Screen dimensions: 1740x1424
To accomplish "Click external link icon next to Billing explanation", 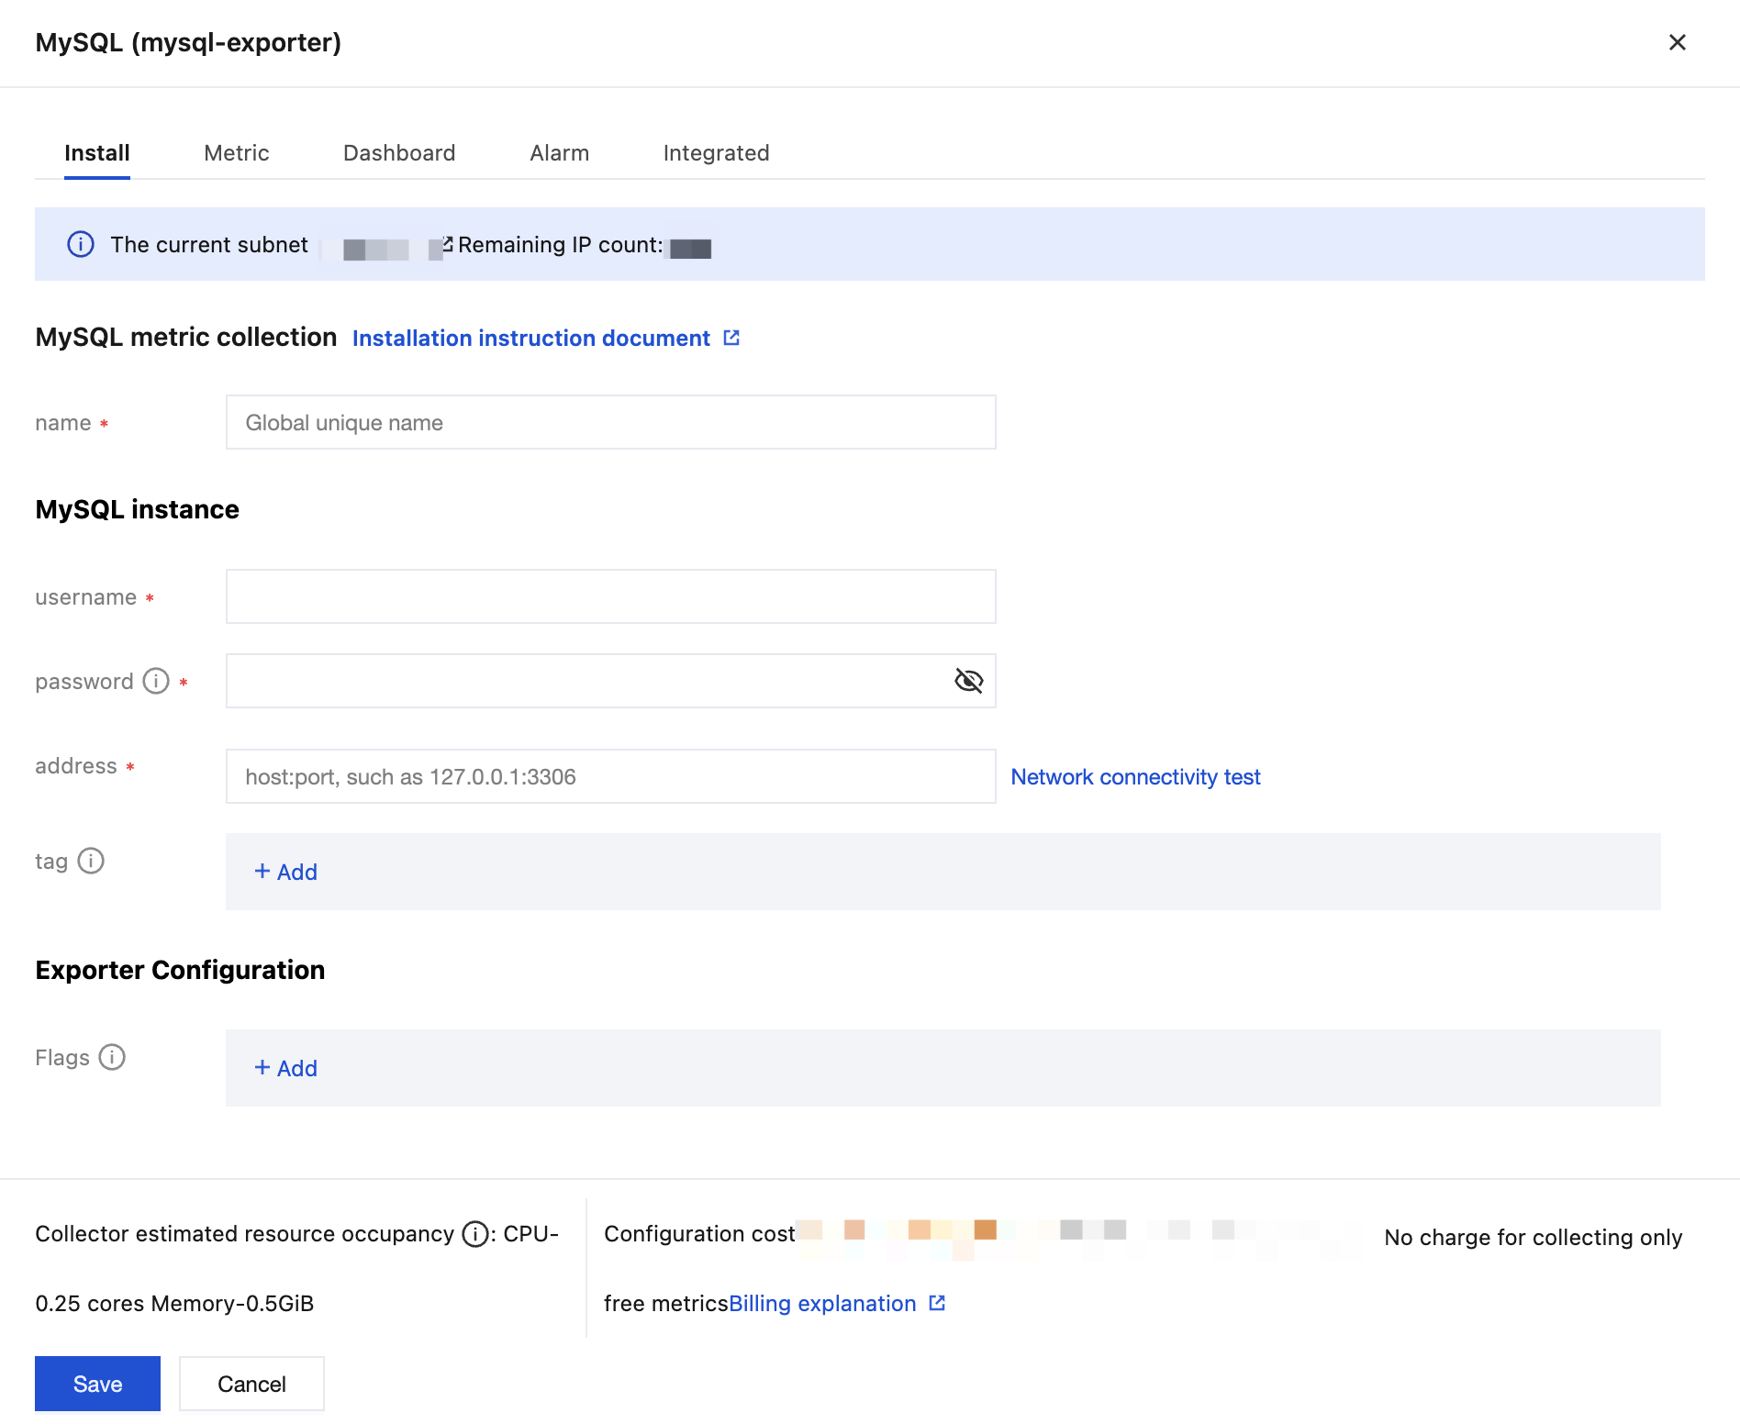I will coord(937,1303).
